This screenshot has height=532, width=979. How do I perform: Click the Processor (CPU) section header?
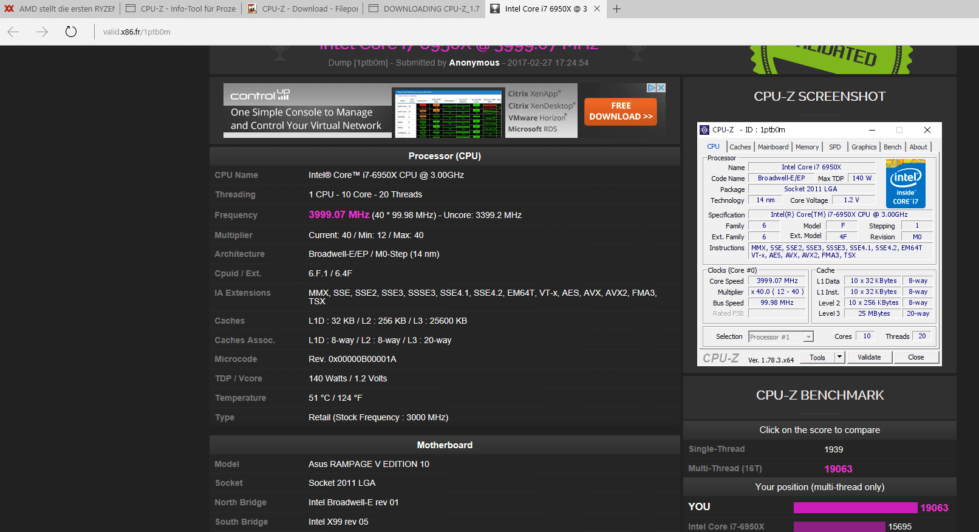(445, 156)
